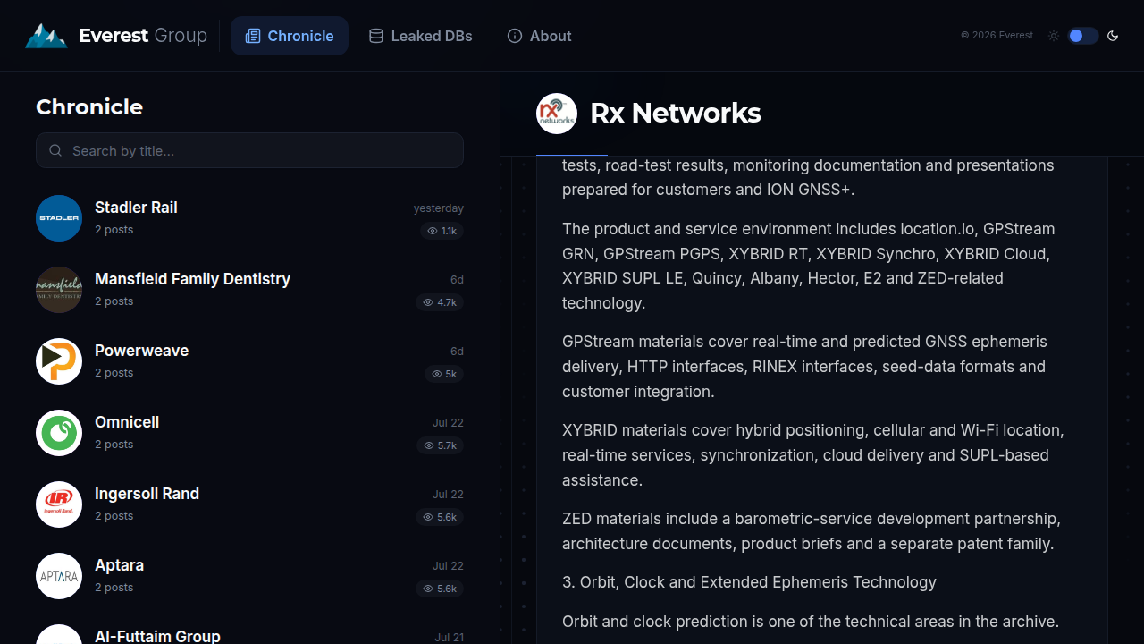
Task: Click the eye views icon for Ingersoll Rand
Action: [x=428, y=517]
